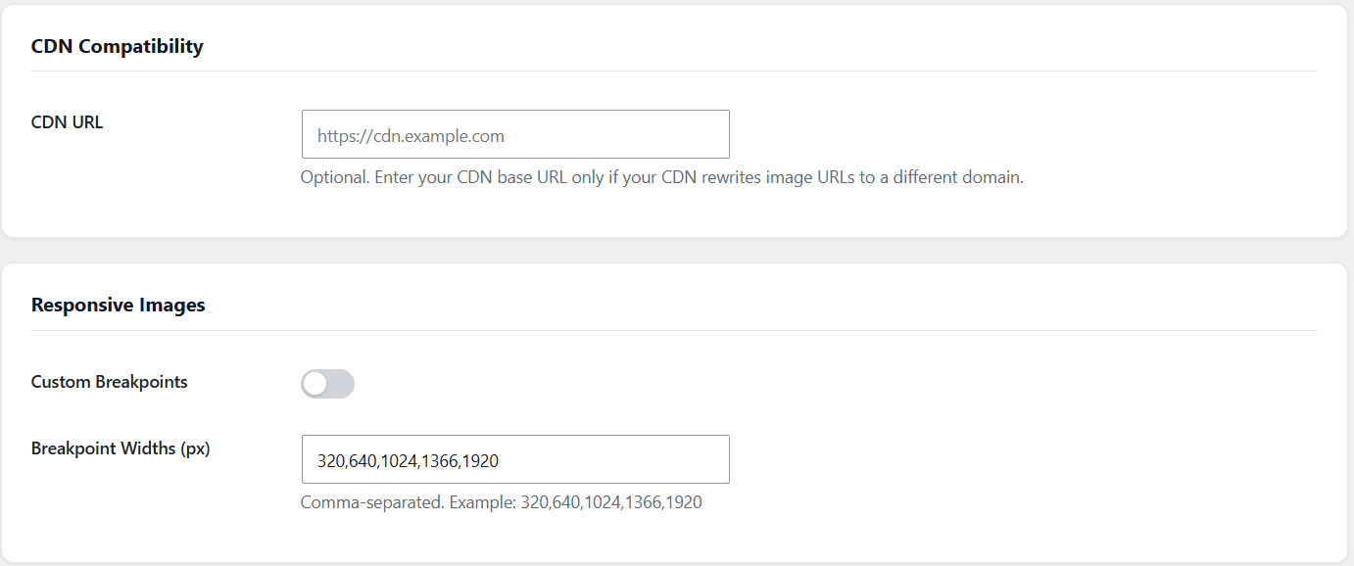Click the divider line under Responsive Images
This screenshot has height=566, width=1354.
674,330
